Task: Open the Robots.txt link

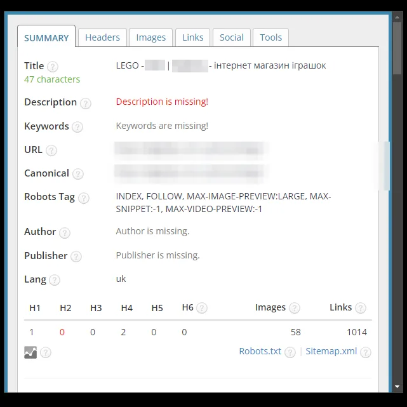Action: tap(260, 351)
